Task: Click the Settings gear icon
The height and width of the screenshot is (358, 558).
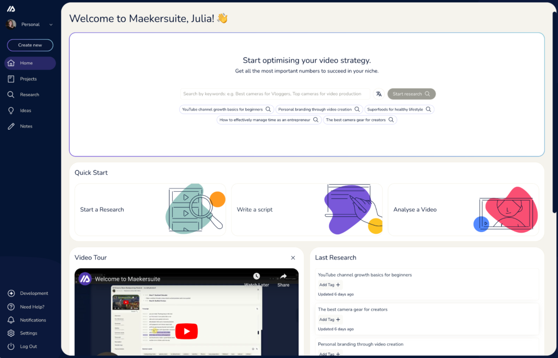Action: [11, 333]
